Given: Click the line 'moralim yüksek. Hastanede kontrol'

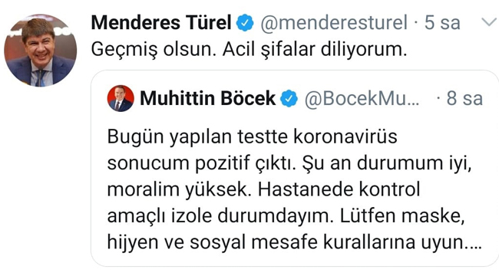Looking at the screenshot, I should pyautogui.click(x=264, y=190).
